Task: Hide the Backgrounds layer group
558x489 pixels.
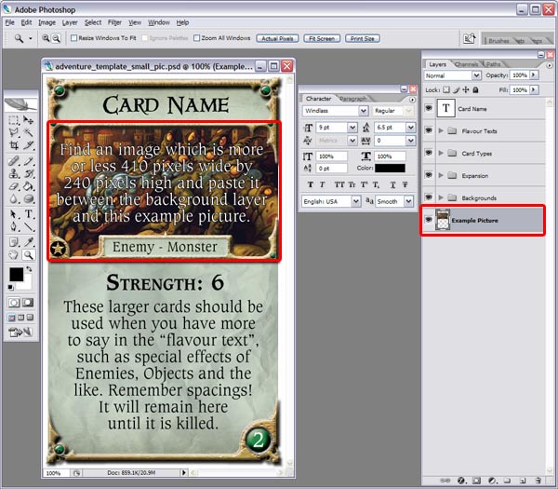Action: [429, 197]
